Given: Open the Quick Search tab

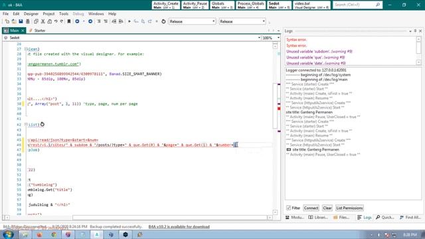Looking at the screenshot, I should [385, 217].
